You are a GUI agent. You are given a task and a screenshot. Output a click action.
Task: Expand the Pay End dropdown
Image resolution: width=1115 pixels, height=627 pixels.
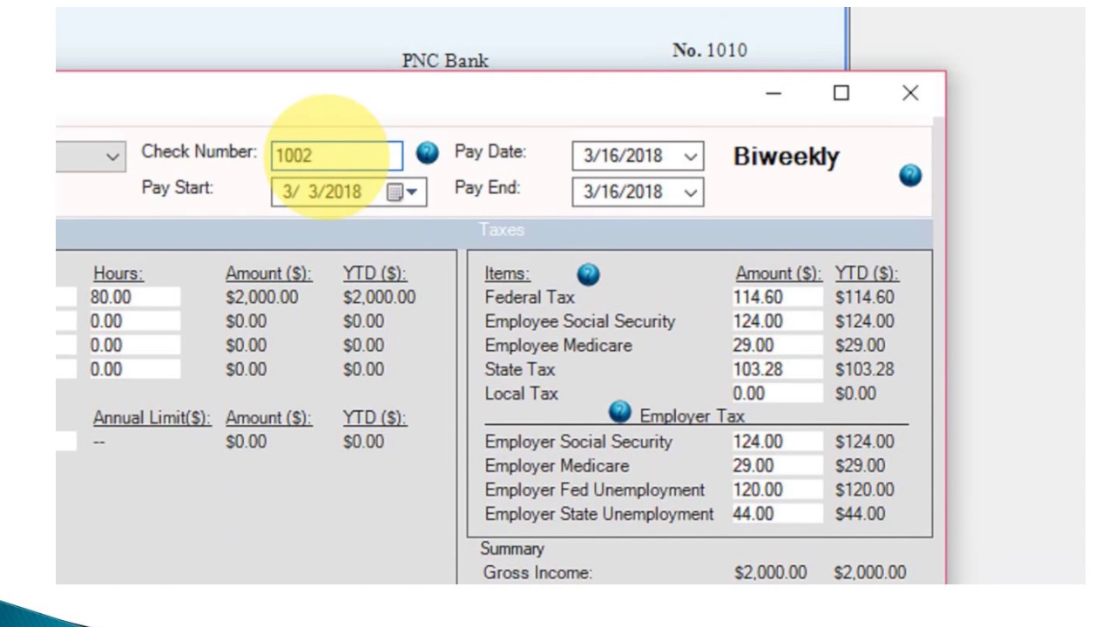coord(691,193)
